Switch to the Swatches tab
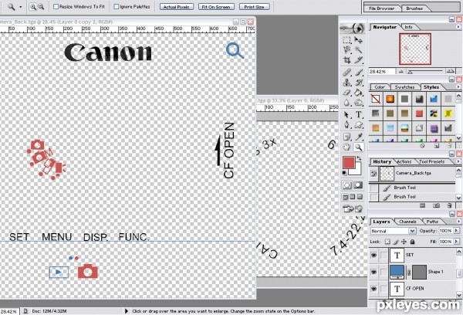Viewport: 463px width, 315px height. click(x=404, y=87)
